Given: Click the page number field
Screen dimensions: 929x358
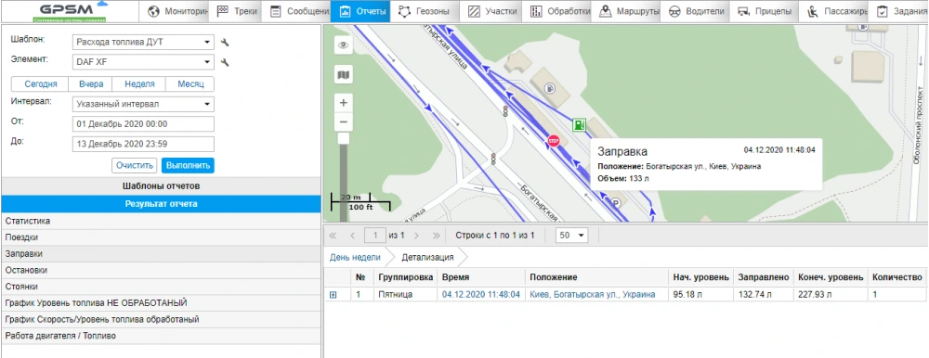Looking at the screenshot, I should [375, 236].
